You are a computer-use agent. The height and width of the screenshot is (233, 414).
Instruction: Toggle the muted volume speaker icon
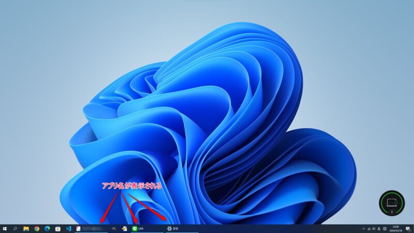tap(374, 228)
